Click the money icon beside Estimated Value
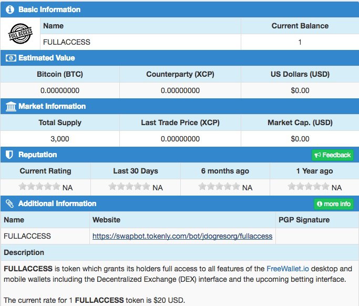The width and height of the screenshot is (359, 306). 11,58
